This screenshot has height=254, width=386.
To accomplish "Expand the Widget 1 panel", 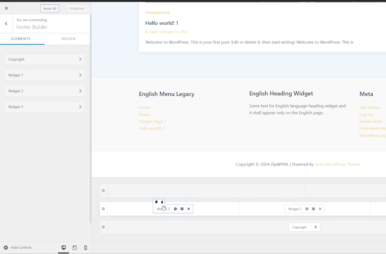I will pos(45,75).
